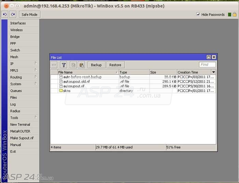Open the Wireless menu item
239x183 pixels.
pos(24,30)
